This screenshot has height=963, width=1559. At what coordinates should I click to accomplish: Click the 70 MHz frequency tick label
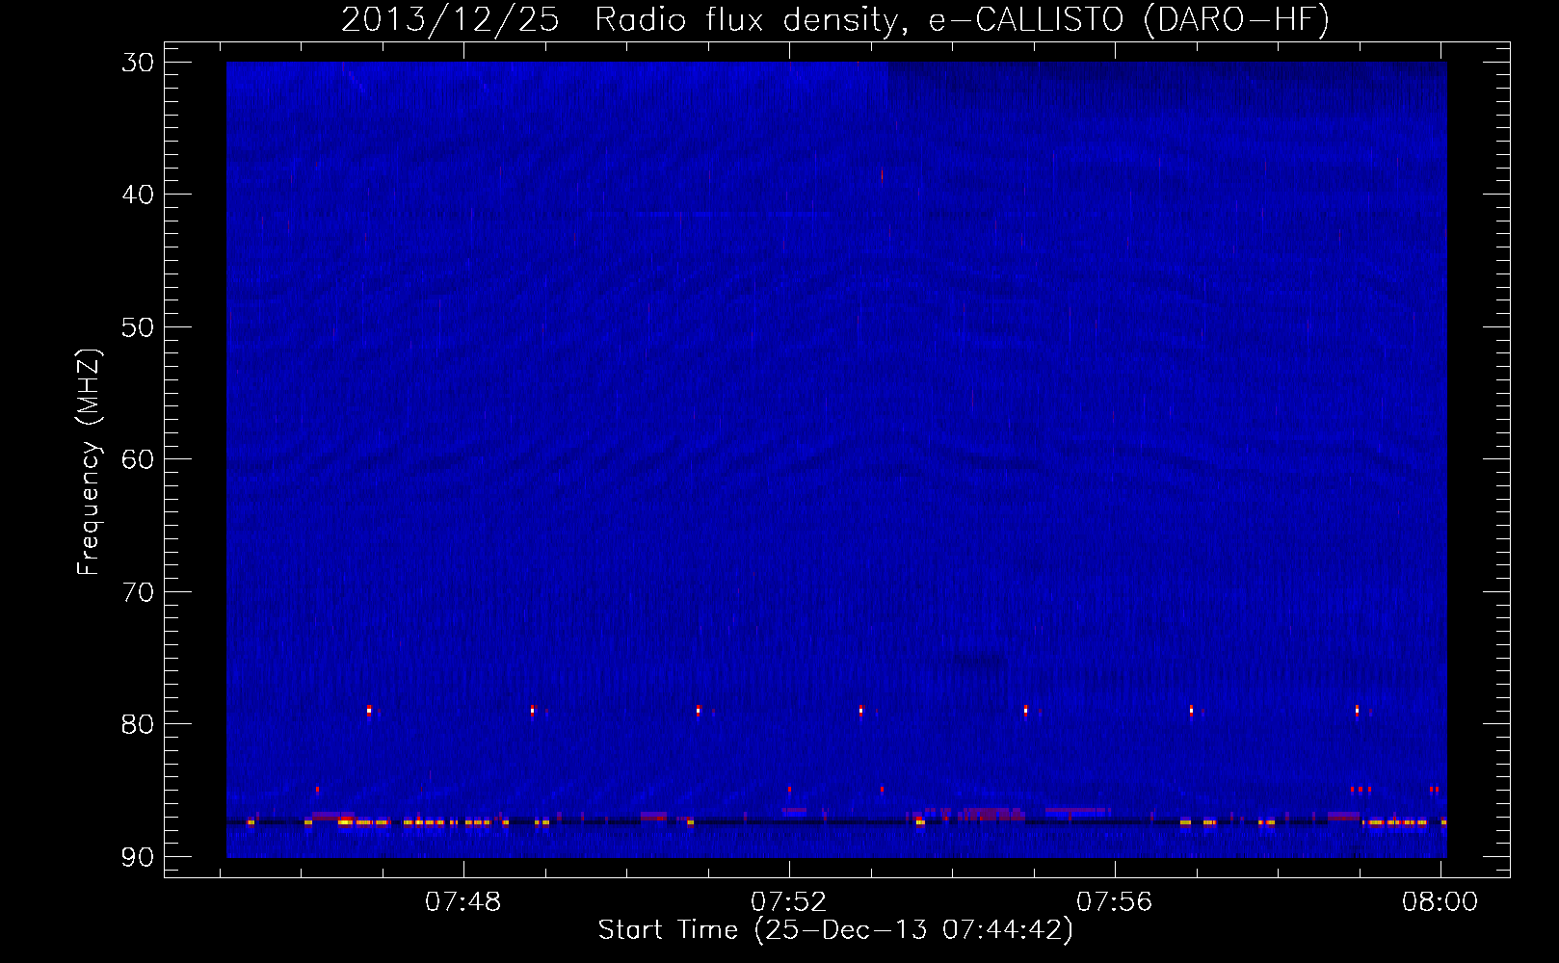[x=139, y=592]
